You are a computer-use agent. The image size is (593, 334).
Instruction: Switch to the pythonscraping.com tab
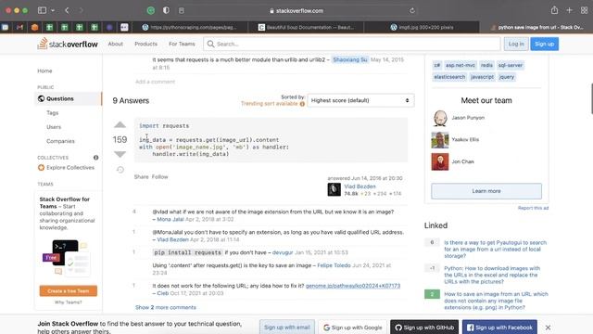coord(189,27)
